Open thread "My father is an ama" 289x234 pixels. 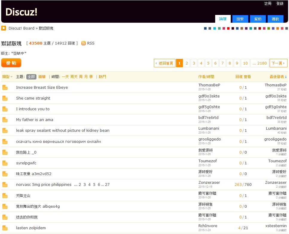34,120
